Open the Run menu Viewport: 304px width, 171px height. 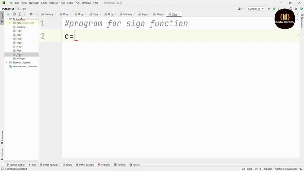point(63,3)
